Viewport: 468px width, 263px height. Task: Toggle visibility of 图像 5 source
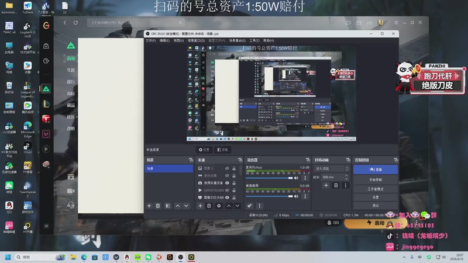(x=227, y=168)
